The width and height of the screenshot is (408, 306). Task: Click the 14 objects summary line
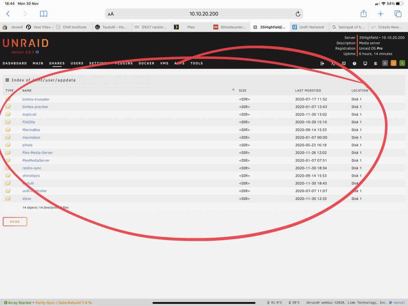pyautogui.click(x=46, y=207)
